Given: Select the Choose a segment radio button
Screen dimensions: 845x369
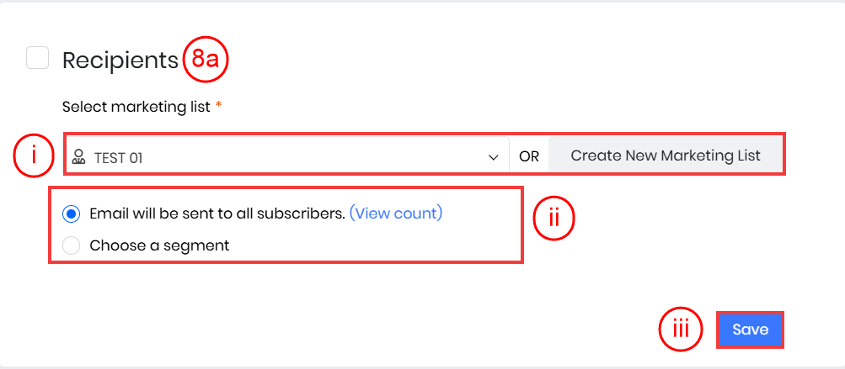Looking at the screenshot, I should [x=72, y=245].
